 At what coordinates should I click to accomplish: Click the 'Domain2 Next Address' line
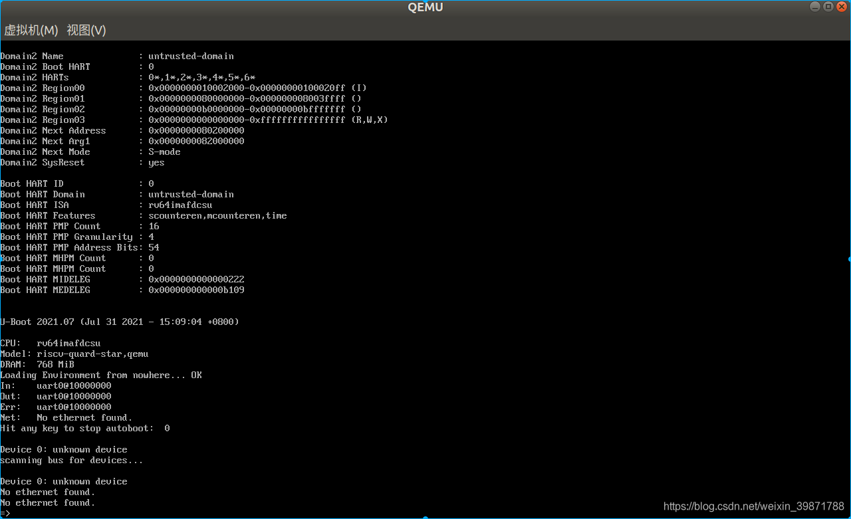(122, 130)
